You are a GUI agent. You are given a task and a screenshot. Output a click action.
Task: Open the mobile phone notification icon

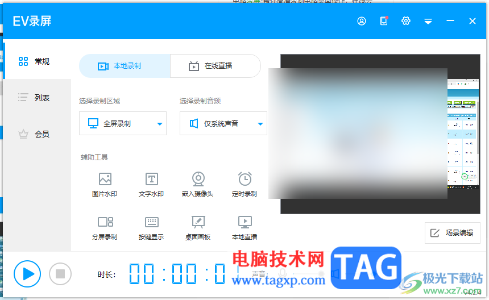click(384, 21)
